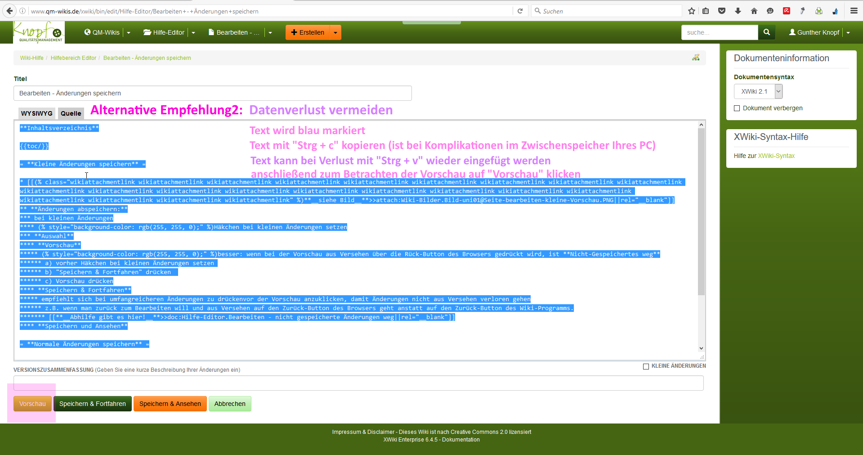
Task: Open the browser downloads arrow icon
Action: pos(738,11)
